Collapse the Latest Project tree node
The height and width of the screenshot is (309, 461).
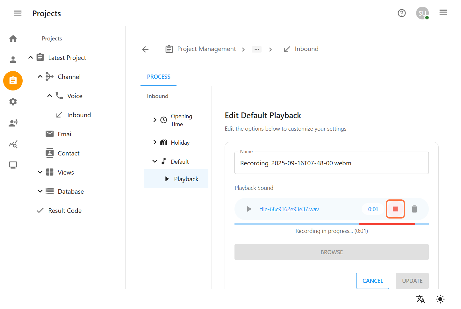point(31,58)
